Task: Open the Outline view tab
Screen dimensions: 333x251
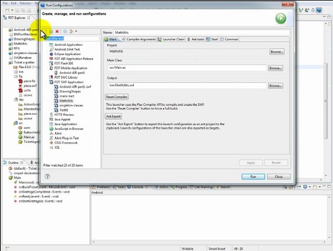Action: coord(13,162)
